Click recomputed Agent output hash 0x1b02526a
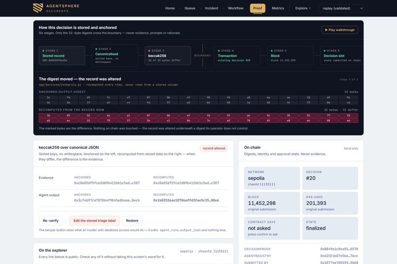Screen dimensions: 397x264 186,201
